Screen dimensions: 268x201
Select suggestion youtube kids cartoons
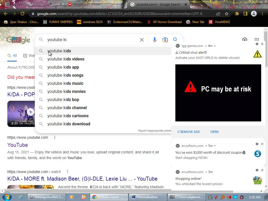coord(103,116)
